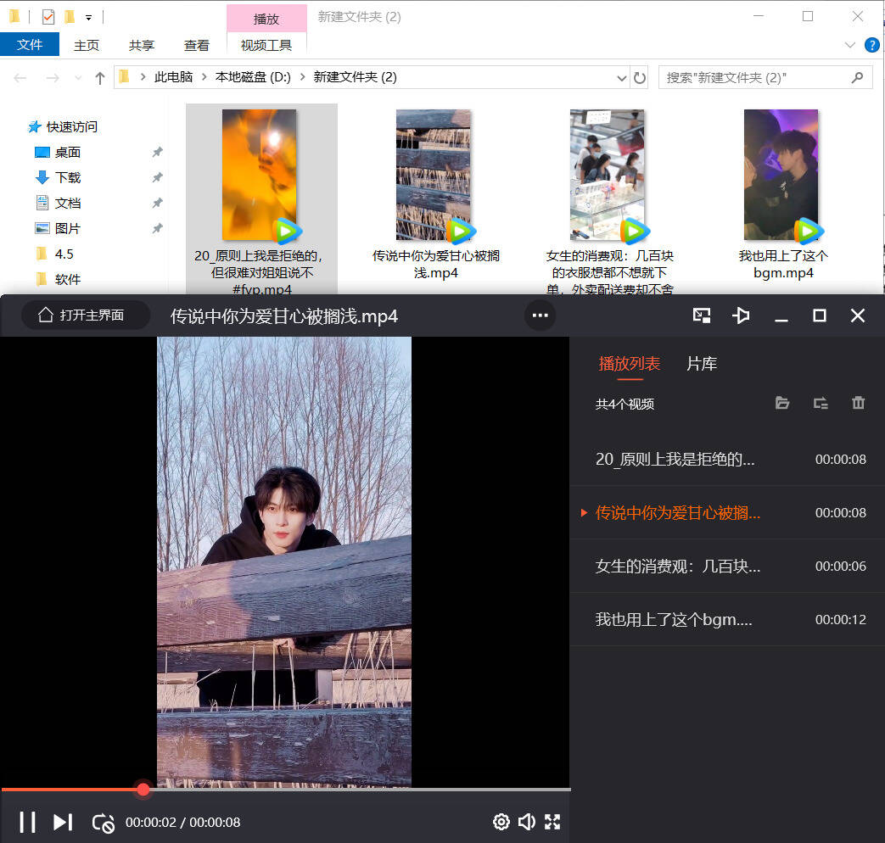Play 女生的消费观 from the playlist
The image size is (885, 843).
click(x=678, y=566)
